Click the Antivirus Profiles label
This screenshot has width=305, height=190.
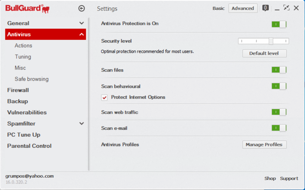[x=120, y=145]
